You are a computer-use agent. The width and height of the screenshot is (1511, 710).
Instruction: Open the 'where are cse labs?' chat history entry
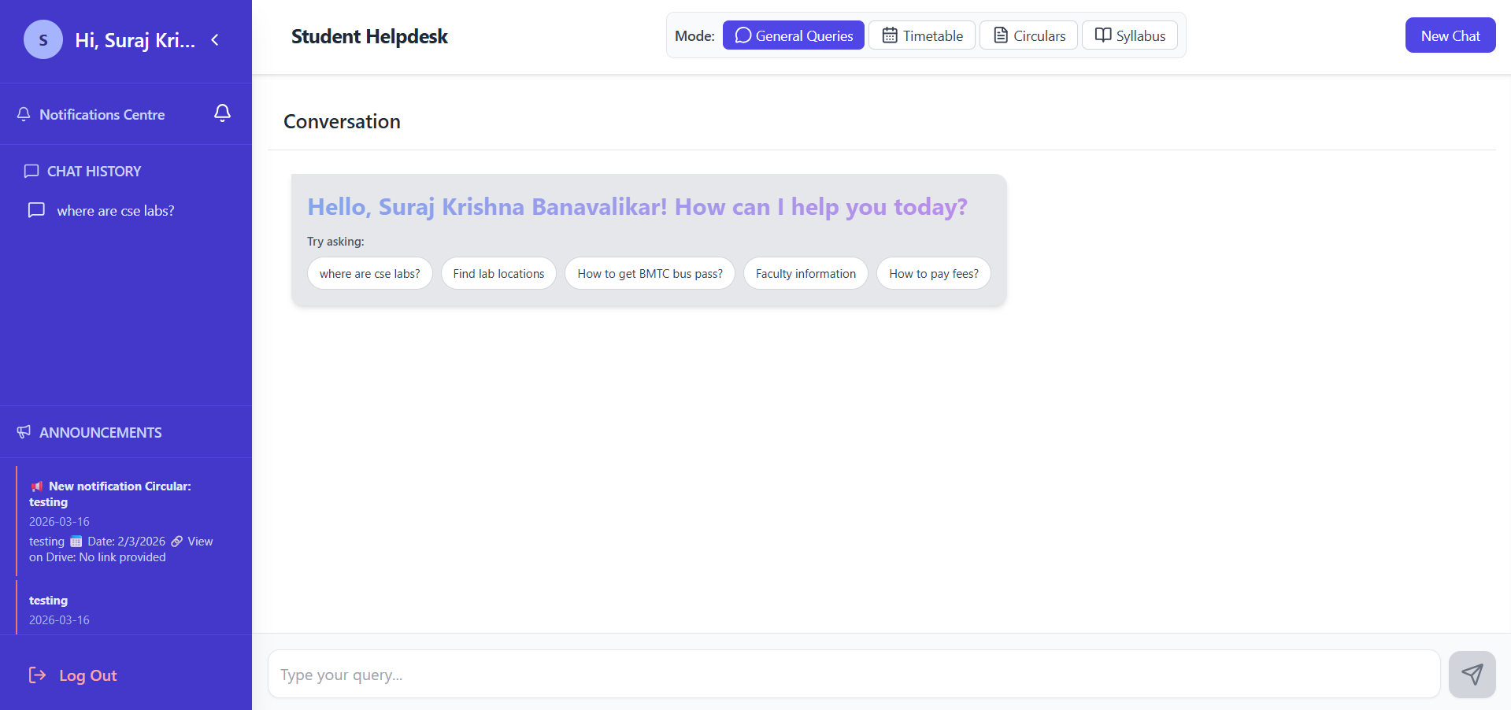pos(115,210)
